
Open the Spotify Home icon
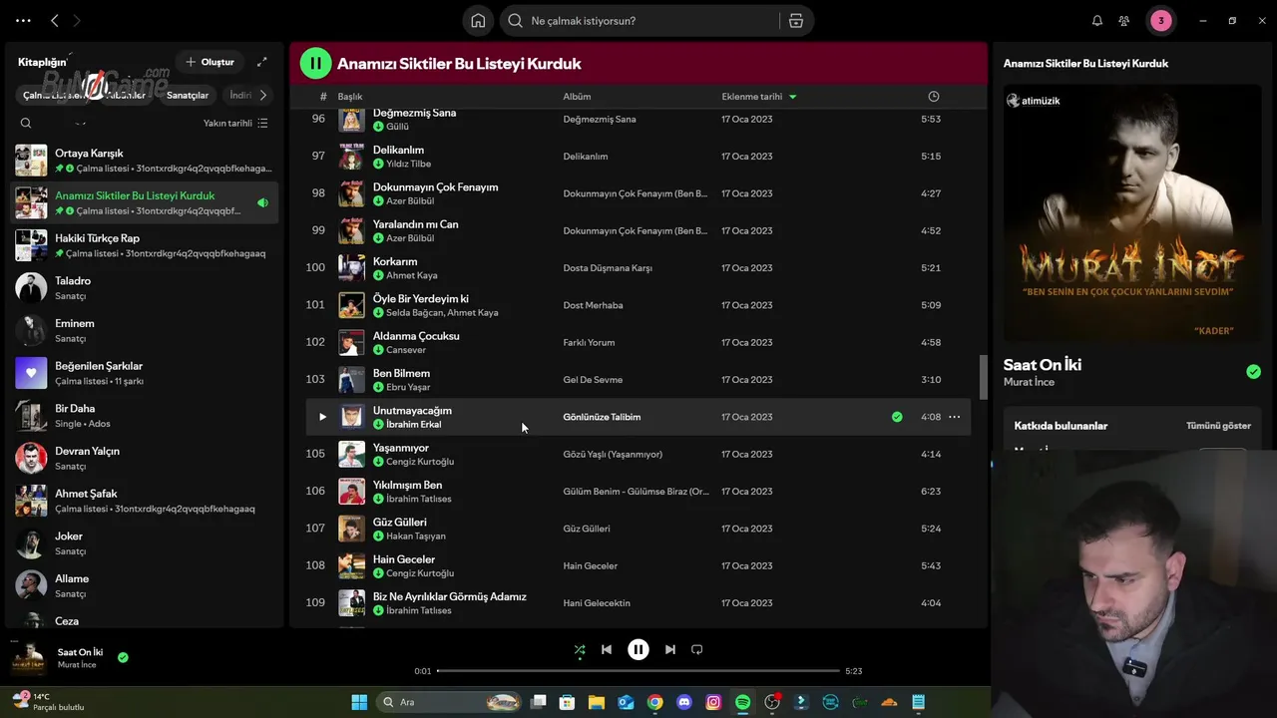pyautogui.click(x=478, y=21)
